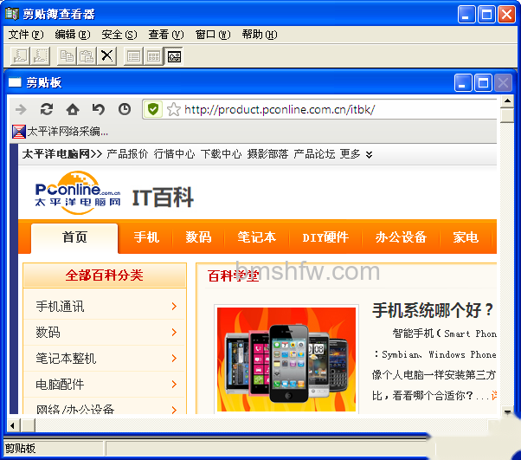Switch to table of contents list view
Viewport: 521px width, 460px height.
click(133, 56)
